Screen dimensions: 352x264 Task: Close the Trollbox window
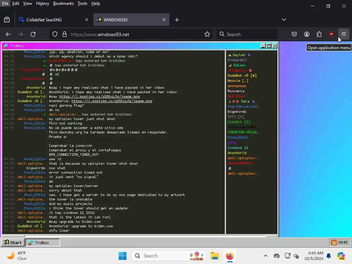click(275, 46)
